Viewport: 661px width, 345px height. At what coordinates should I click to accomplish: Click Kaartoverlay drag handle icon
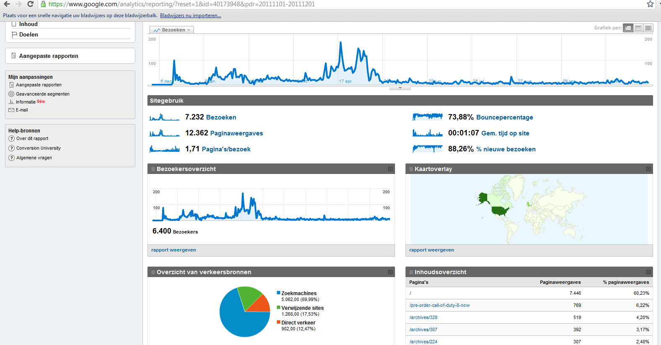411,169
